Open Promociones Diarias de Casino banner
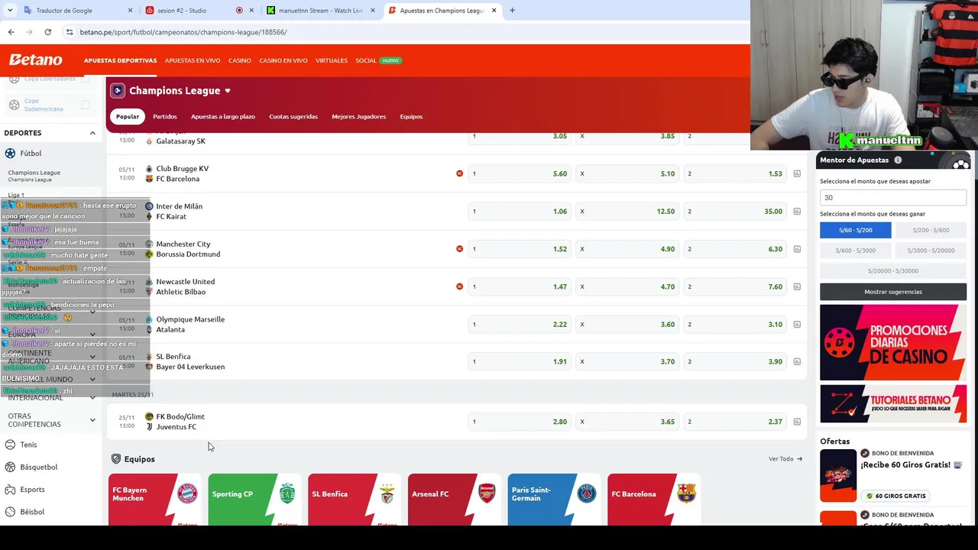This screenshot has width=978, height=550. (893, 342)
